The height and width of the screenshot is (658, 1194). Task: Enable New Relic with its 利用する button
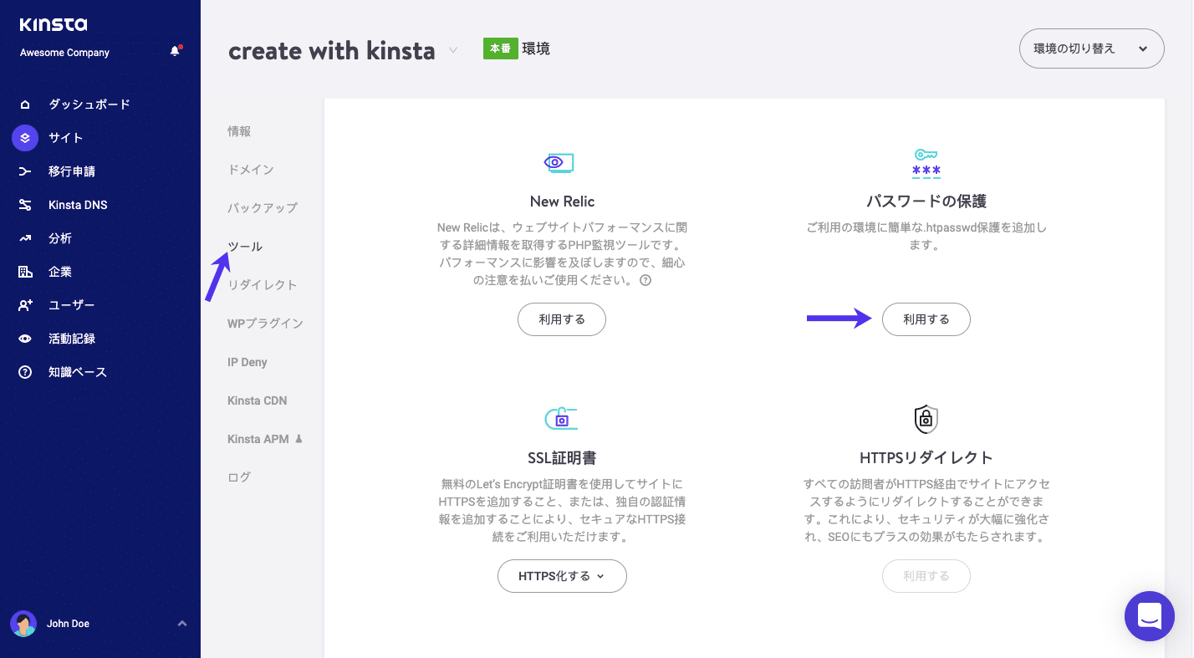point(561,319)
